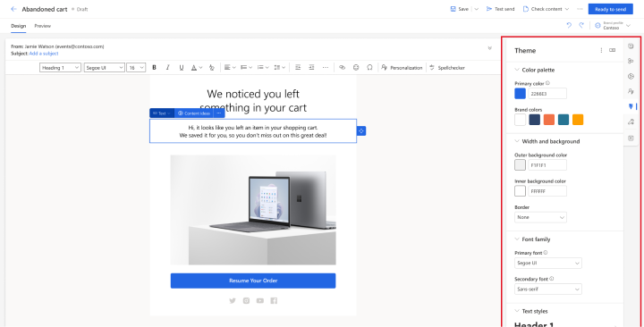Select the yellow-orange brand color swatch

point(578,120)
